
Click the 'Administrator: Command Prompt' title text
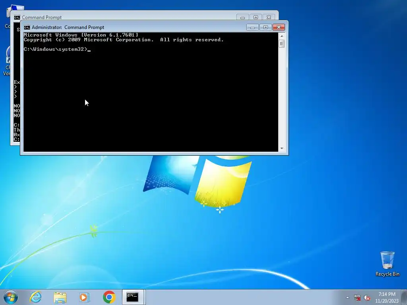[x=68, y=27]
